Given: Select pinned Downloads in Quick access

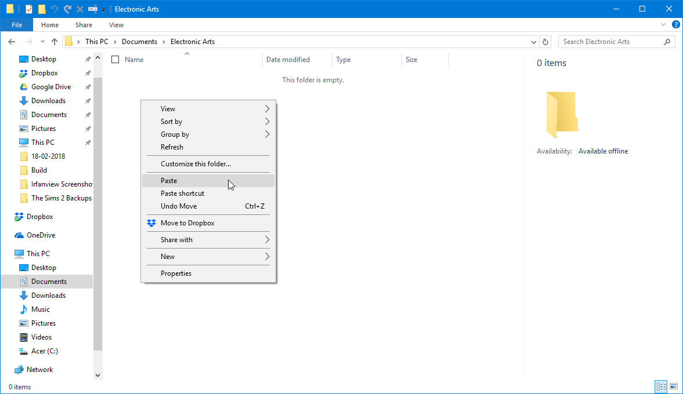Looking at the screenshot, I should (48, 101).
